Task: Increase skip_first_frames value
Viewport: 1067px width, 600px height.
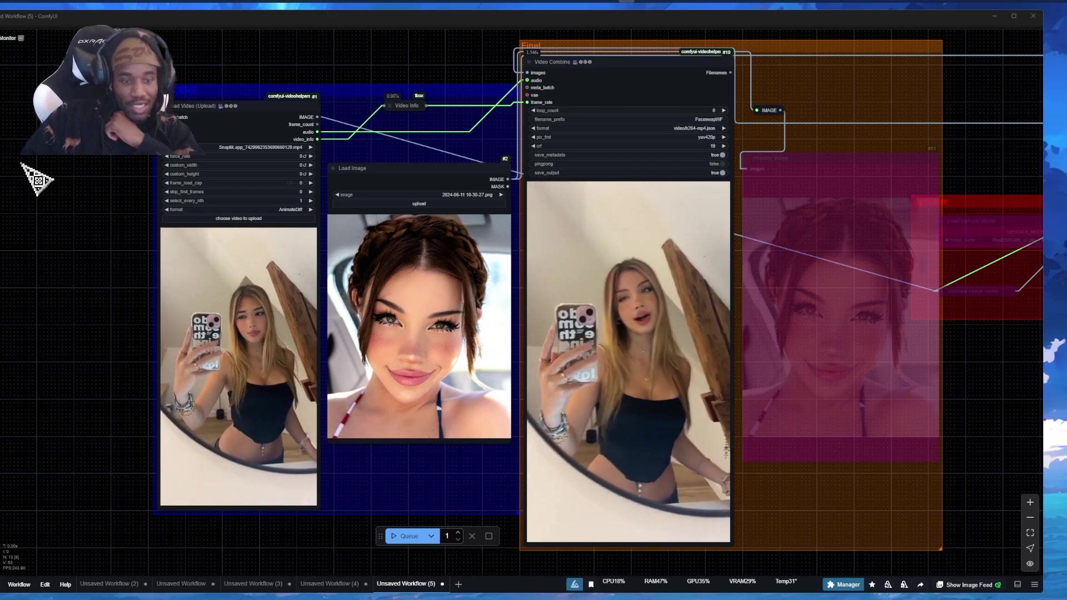Action: 311,192
